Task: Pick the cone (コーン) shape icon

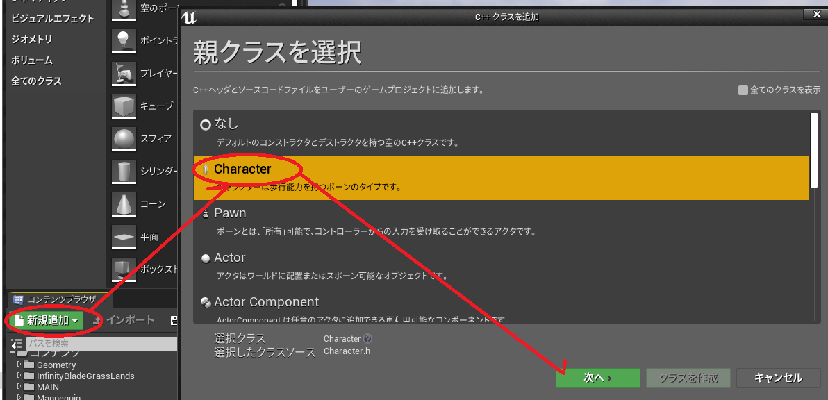Action: 124,204
